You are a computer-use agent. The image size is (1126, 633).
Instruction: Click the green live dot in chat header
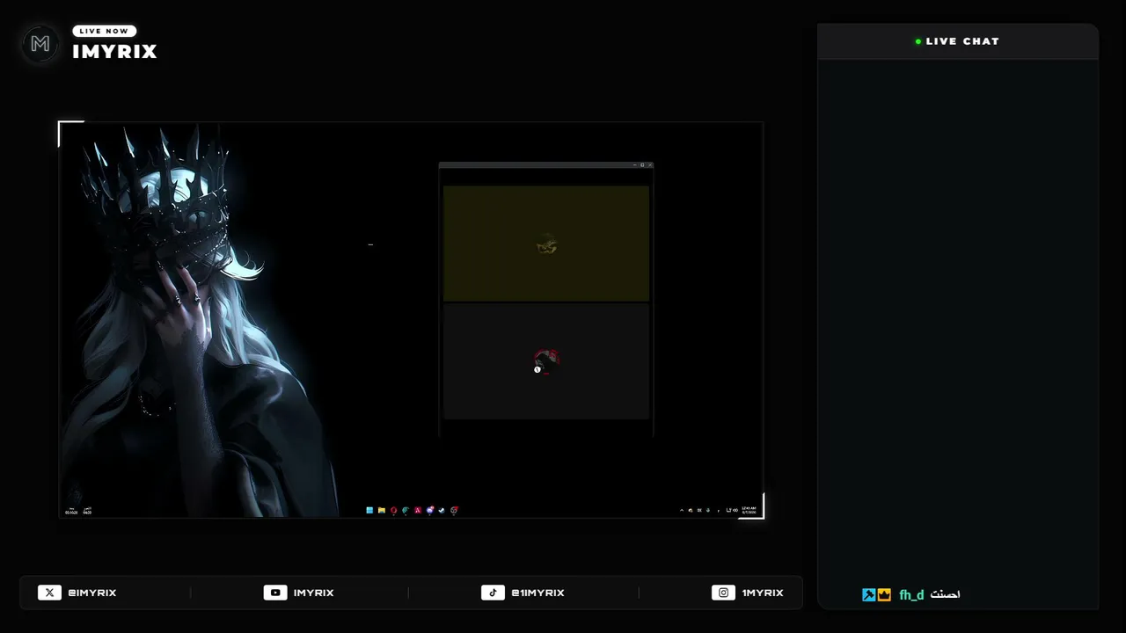coord(918,41)
